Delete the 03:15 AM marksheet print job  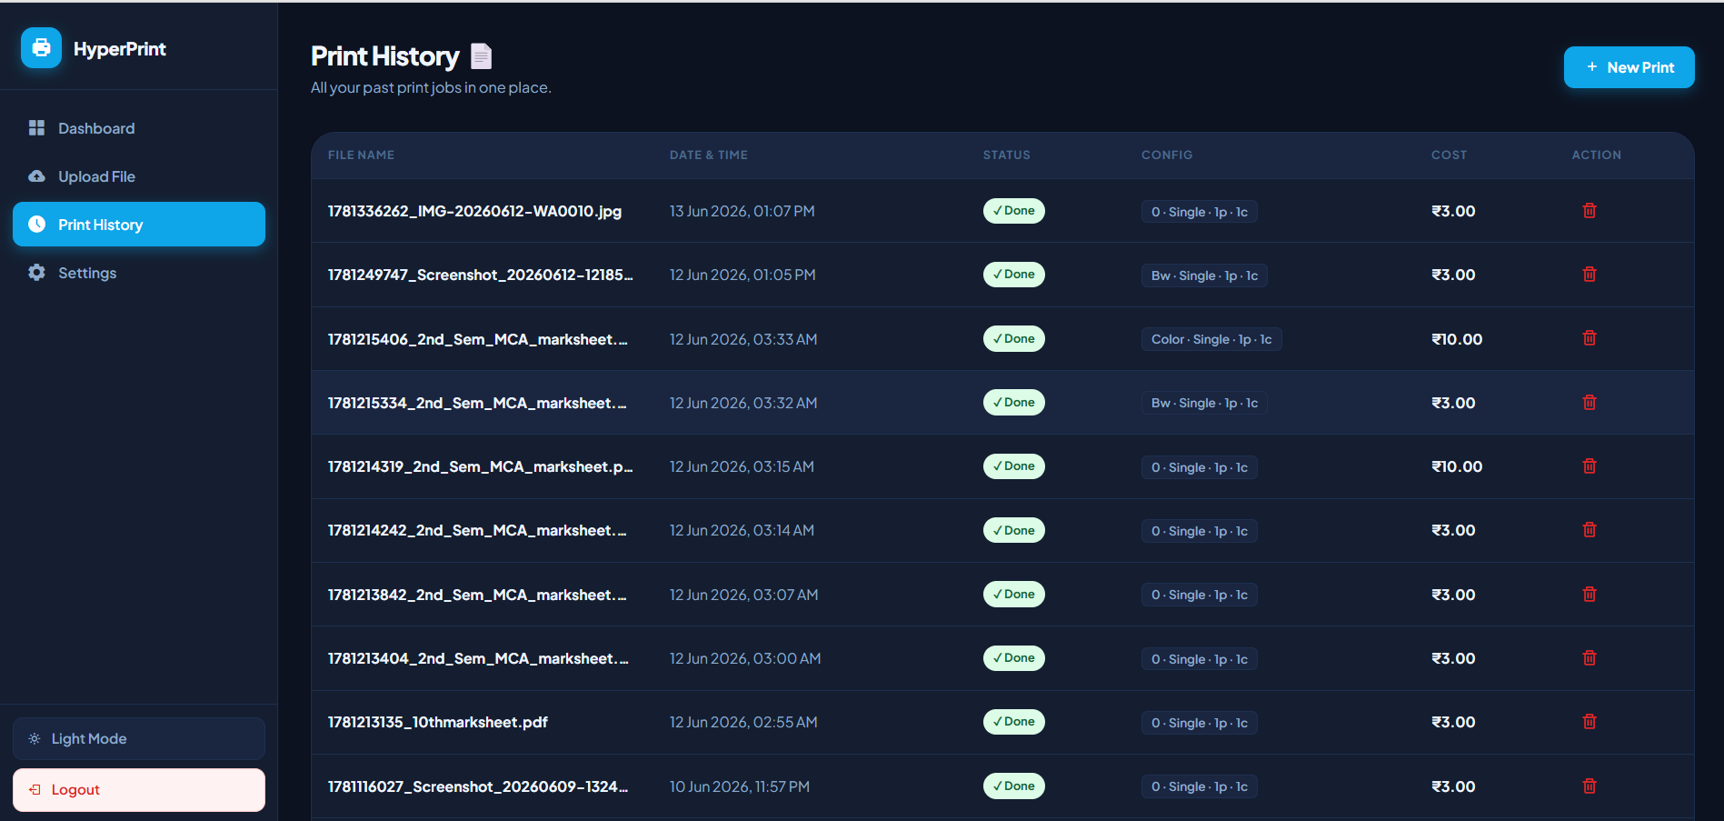[1589, 466]
